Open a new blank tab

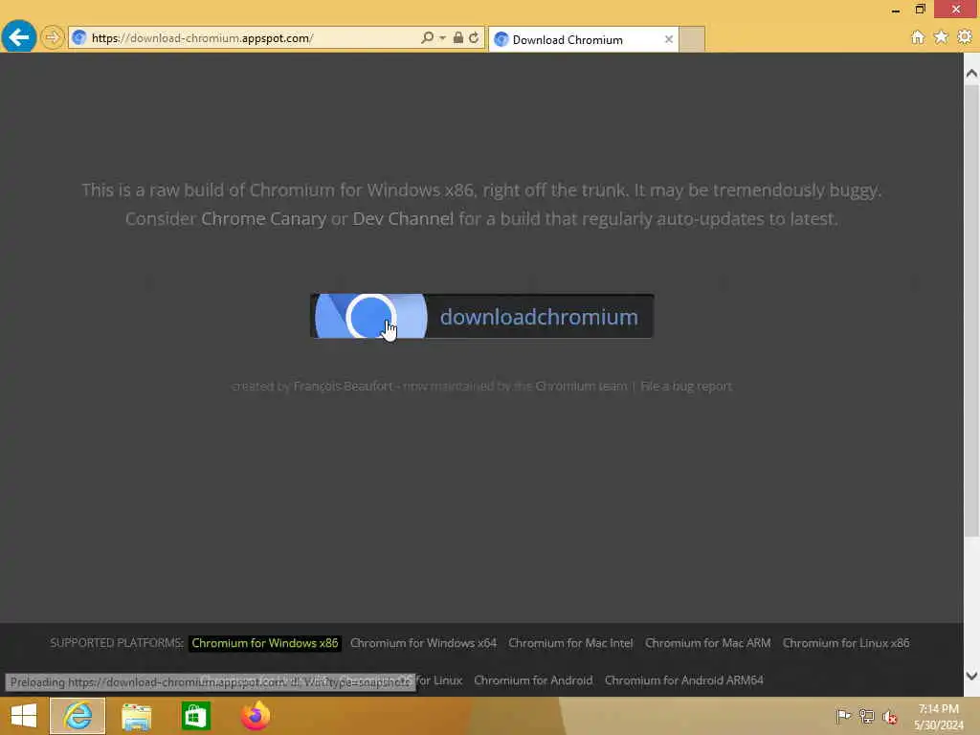[692, 39]
